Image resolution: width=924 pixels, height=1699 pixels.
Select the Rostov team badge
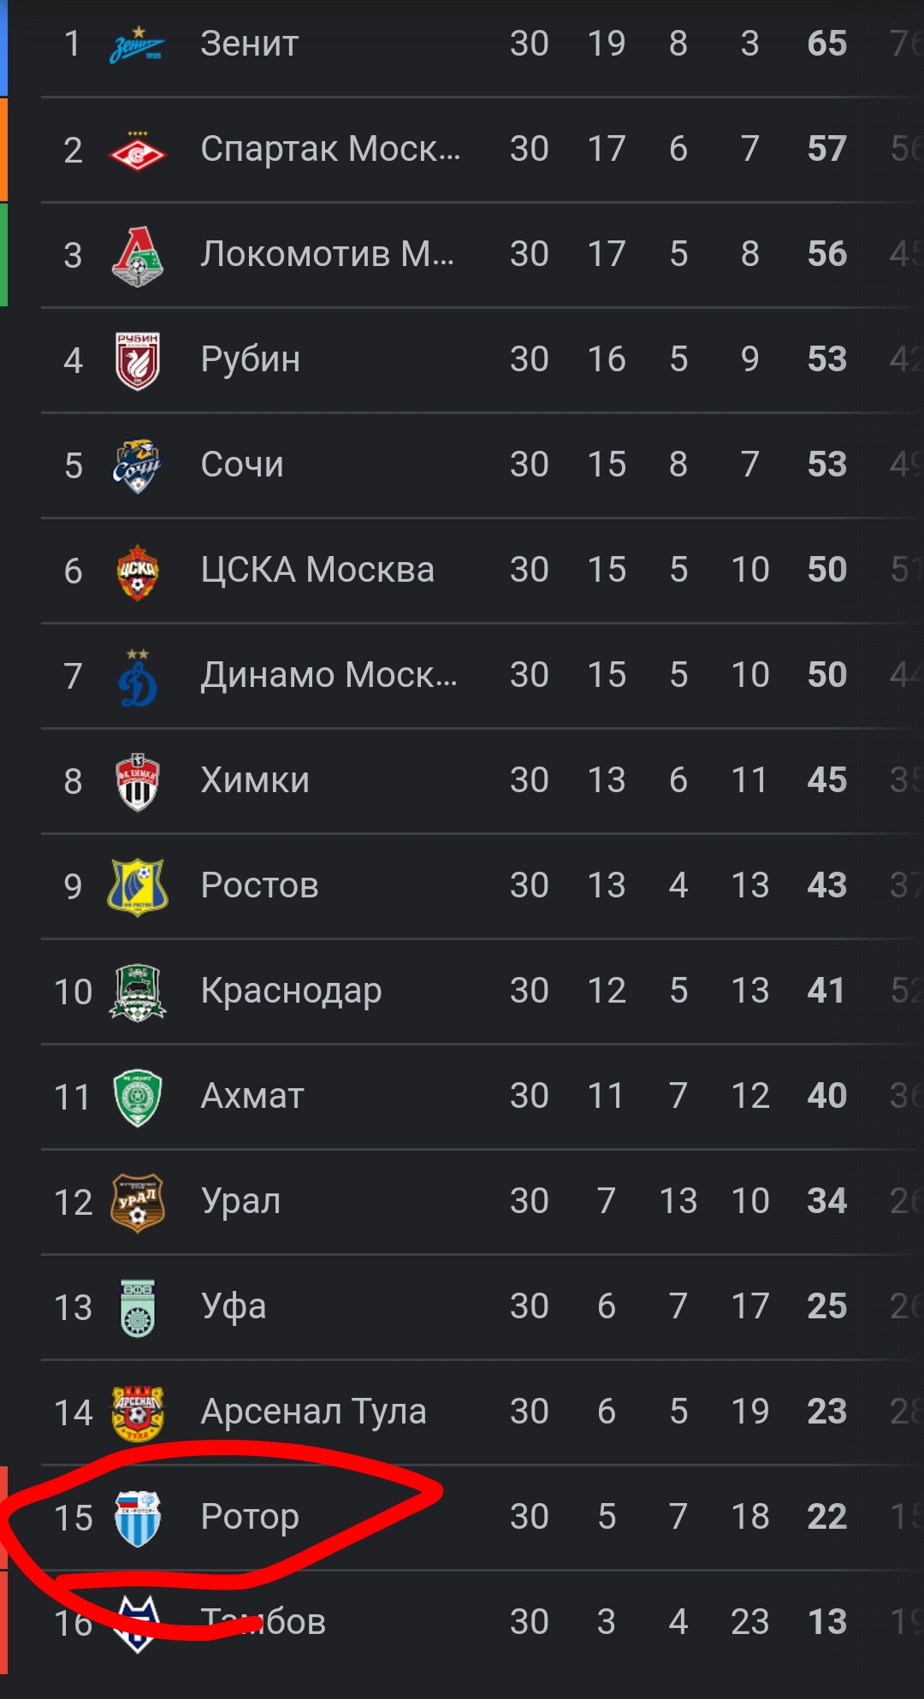[137, 887]
